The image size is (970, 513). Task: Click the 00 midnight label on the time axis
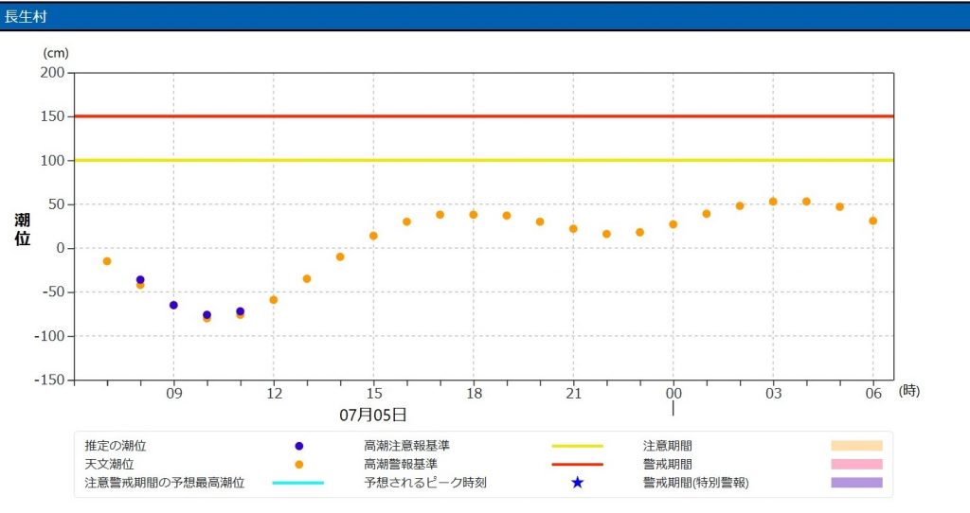pos(674,394)
